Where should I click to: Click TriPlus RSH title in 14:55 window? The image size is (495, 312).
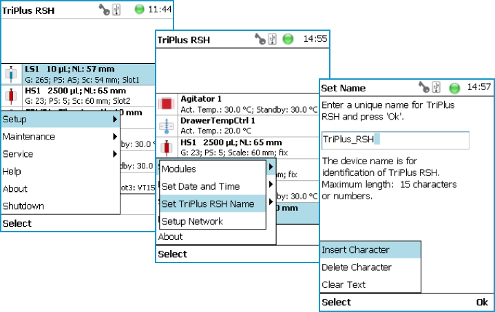(184, 40)
